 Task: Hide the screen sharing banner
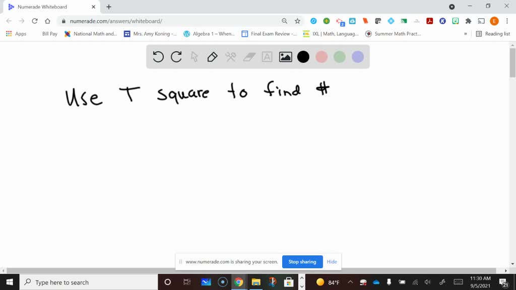(332, 262)
